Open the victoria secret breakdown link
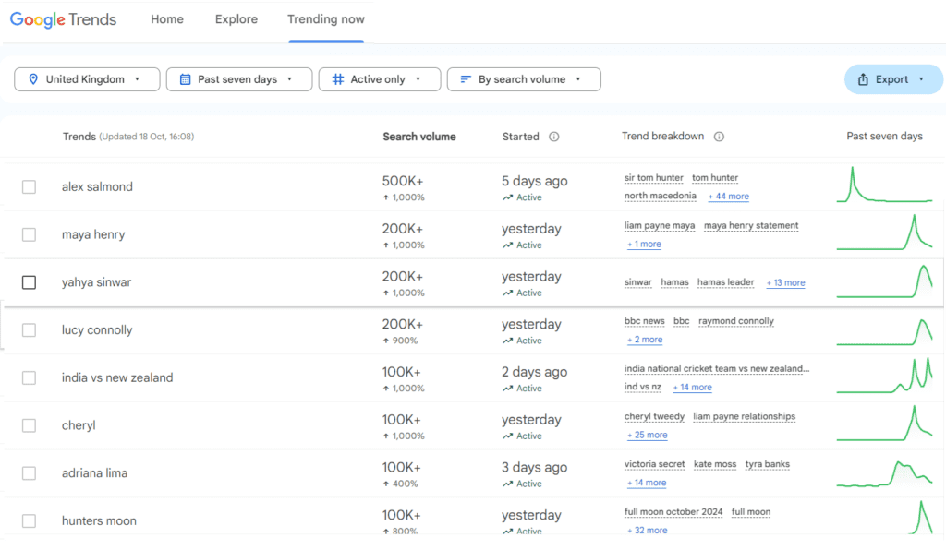Image resolution: width=946 pixels, height=550 pixels. (655, 464)
